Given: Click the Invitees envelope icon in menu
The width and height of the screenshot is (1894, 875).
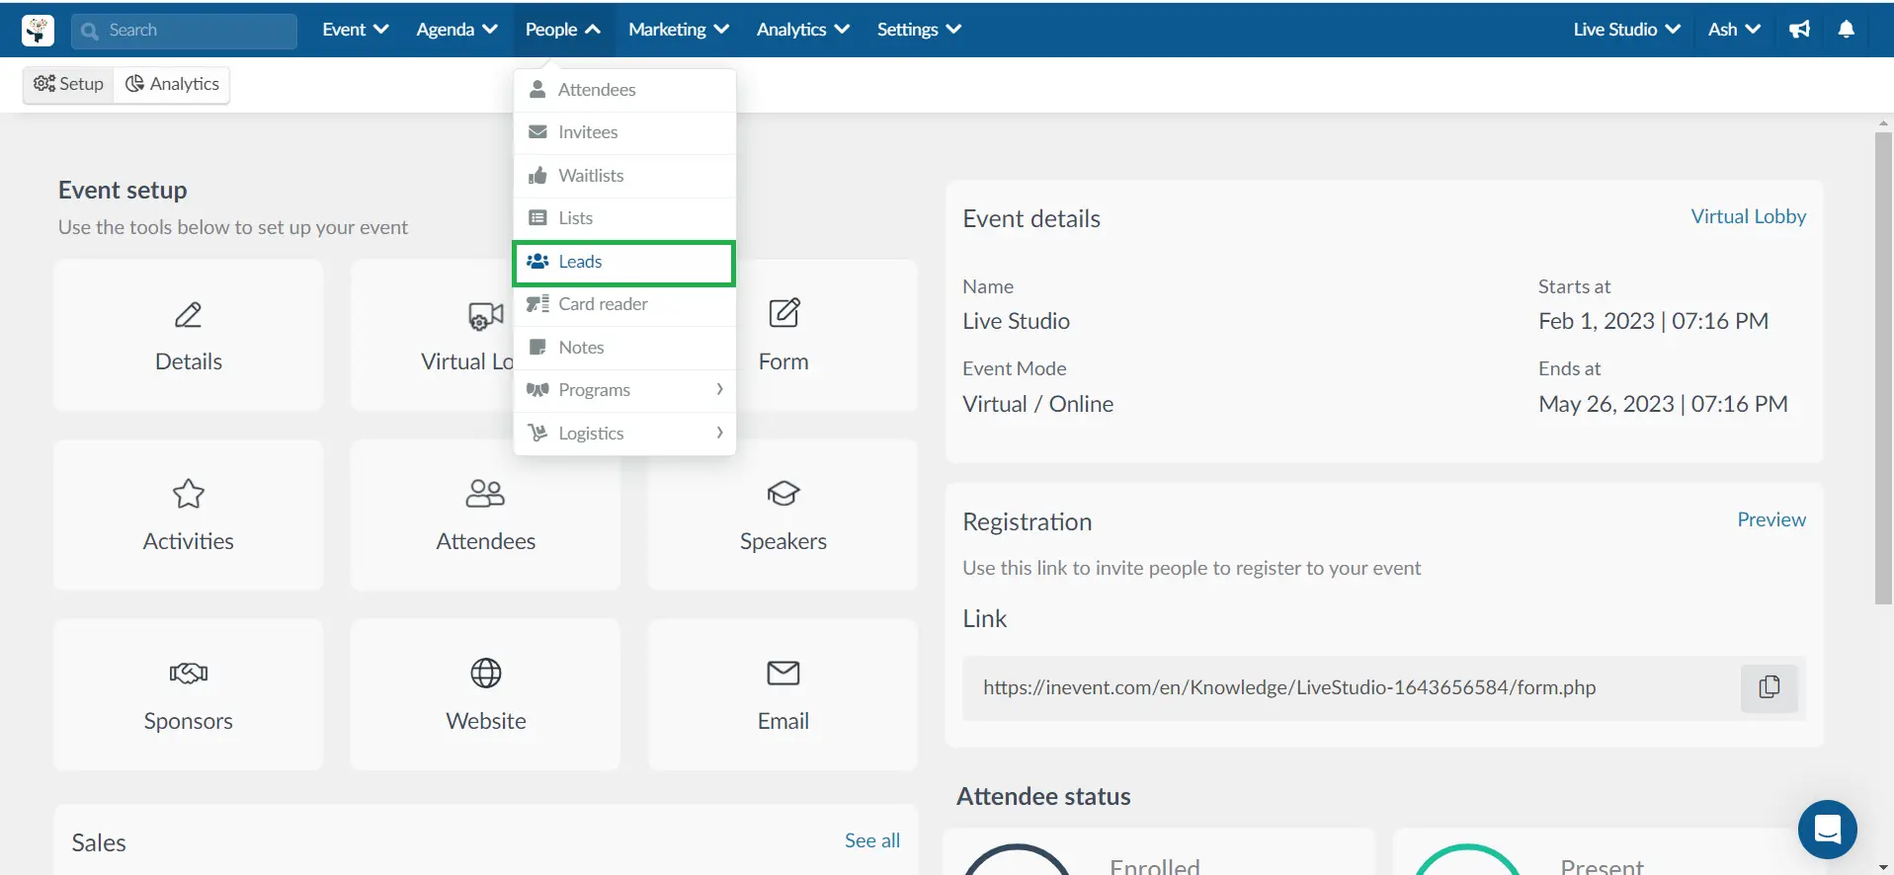Looking at the screenshot, I should tap(537, 132).
